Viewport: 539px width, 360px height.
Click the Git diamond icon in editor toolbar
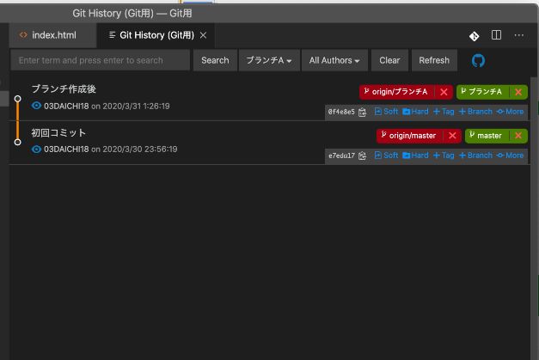pyautogui.click(x=474, y=36)
